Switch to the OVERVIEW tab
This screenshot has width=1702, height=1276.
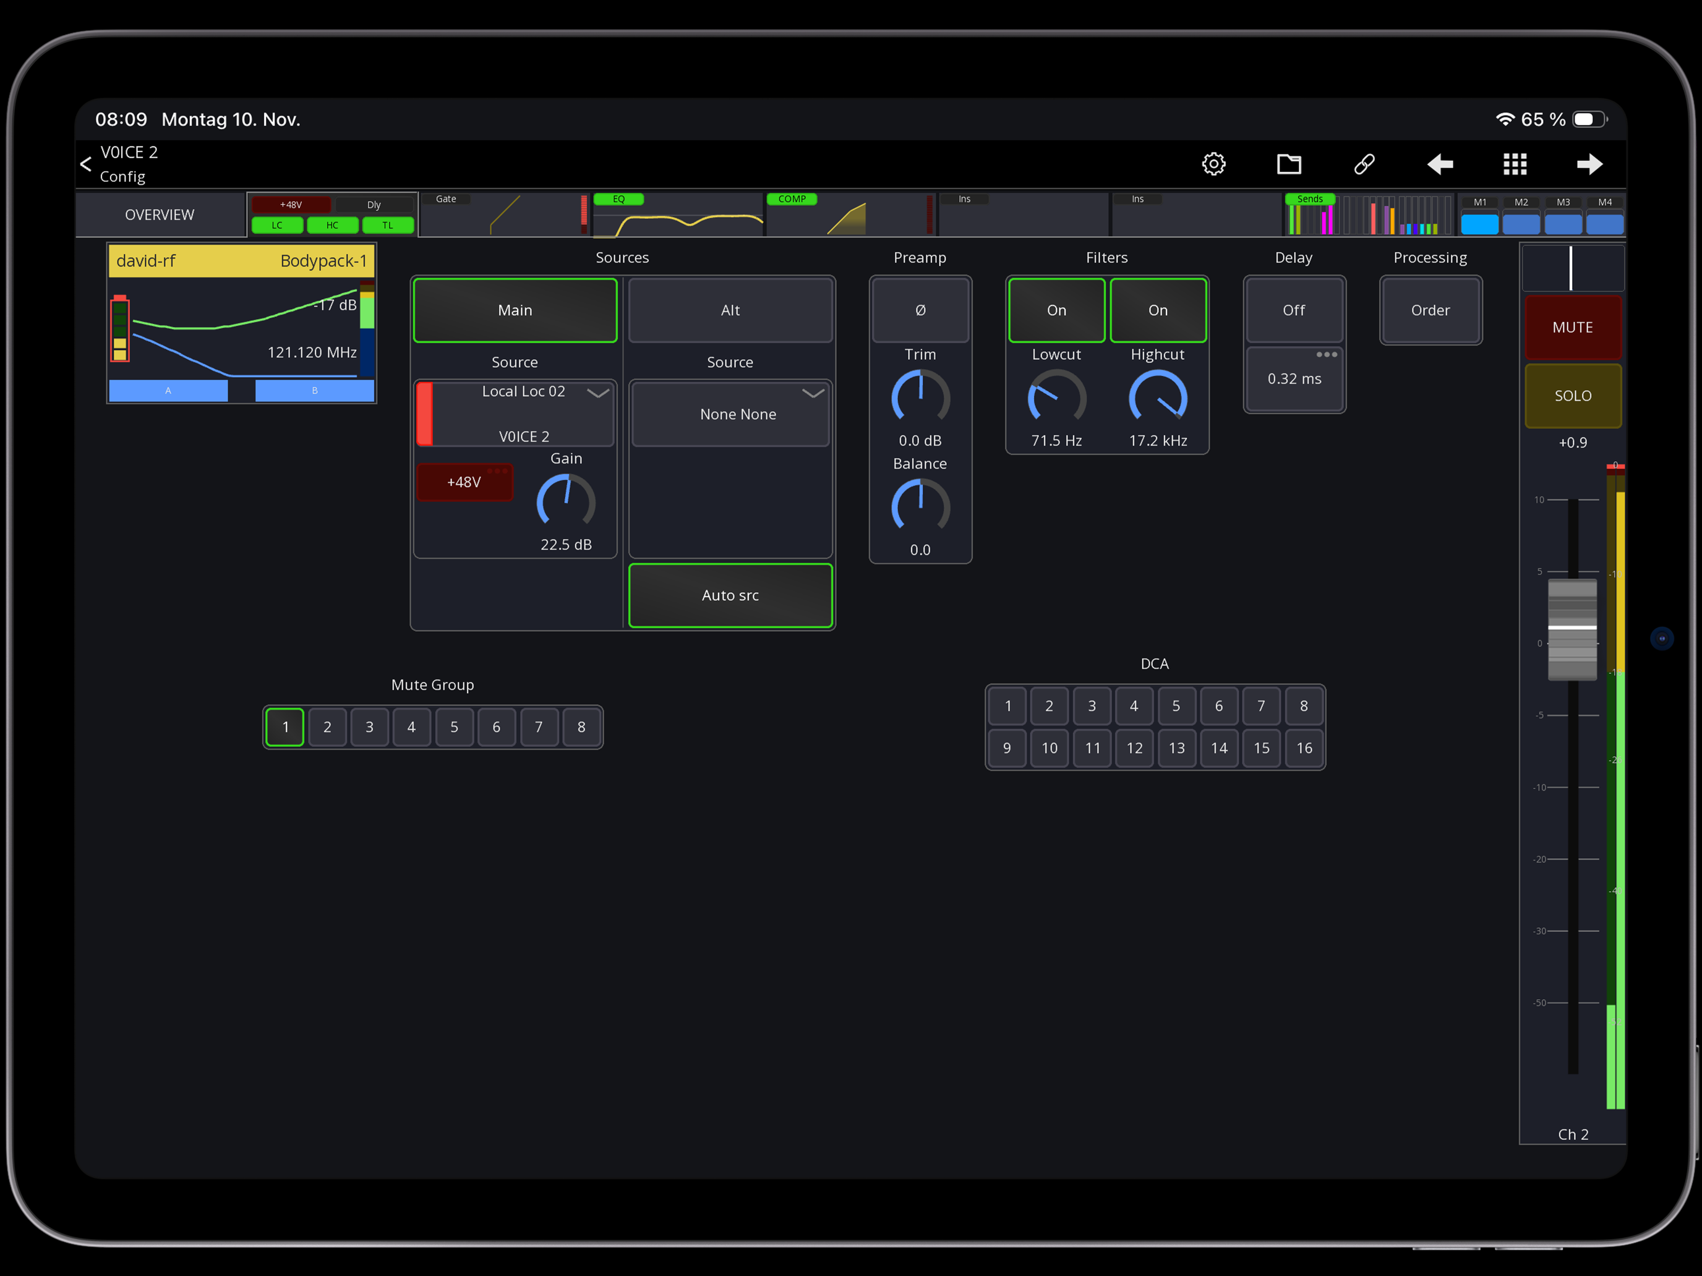click(x=160, y=215)
